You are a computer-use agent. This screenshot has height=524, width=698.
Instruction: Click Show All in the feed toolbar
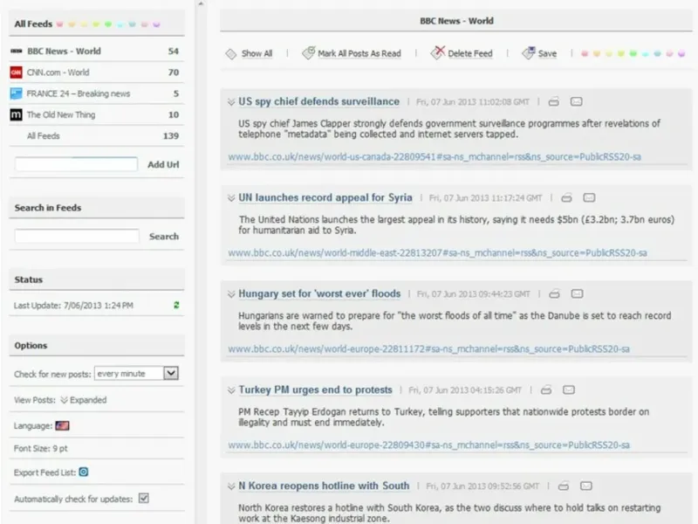(x=257, y=54)
